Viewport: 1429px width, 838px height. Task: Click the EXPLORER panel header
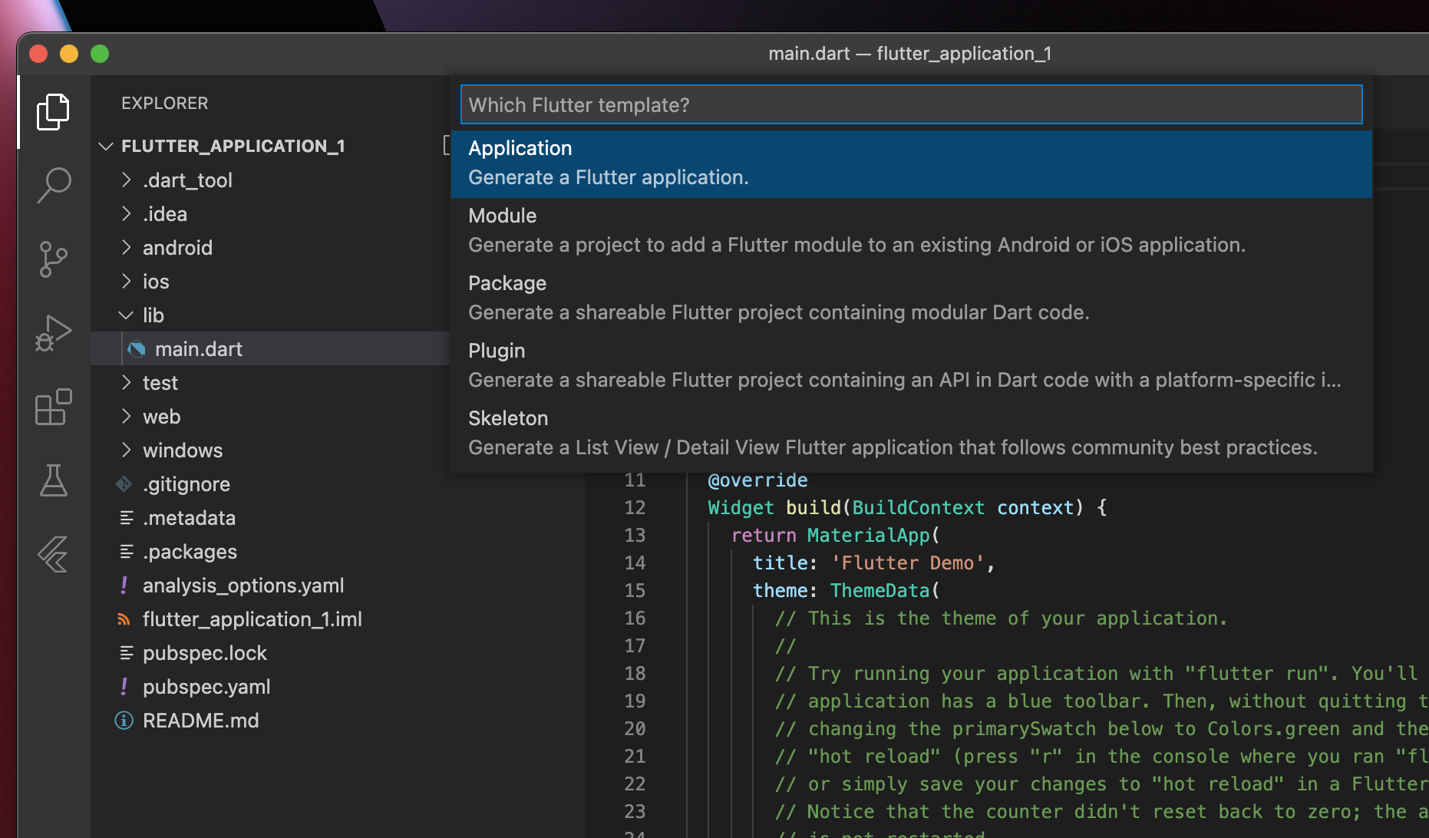tap(164, 104)
